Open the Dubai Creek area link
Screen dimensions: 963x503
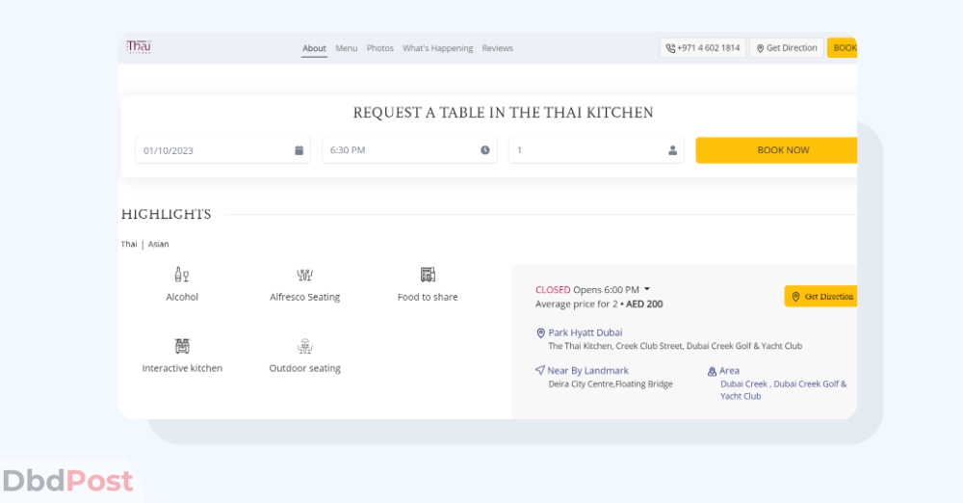(743, 384)
